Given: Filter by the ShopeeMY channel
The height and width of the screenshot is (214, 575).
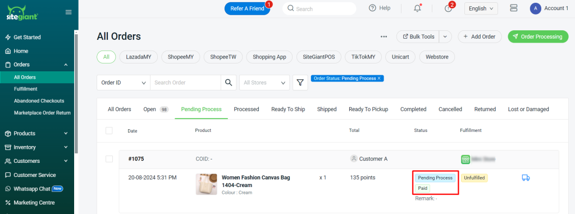Looking at the screenshot, I should tap(181, 57).
